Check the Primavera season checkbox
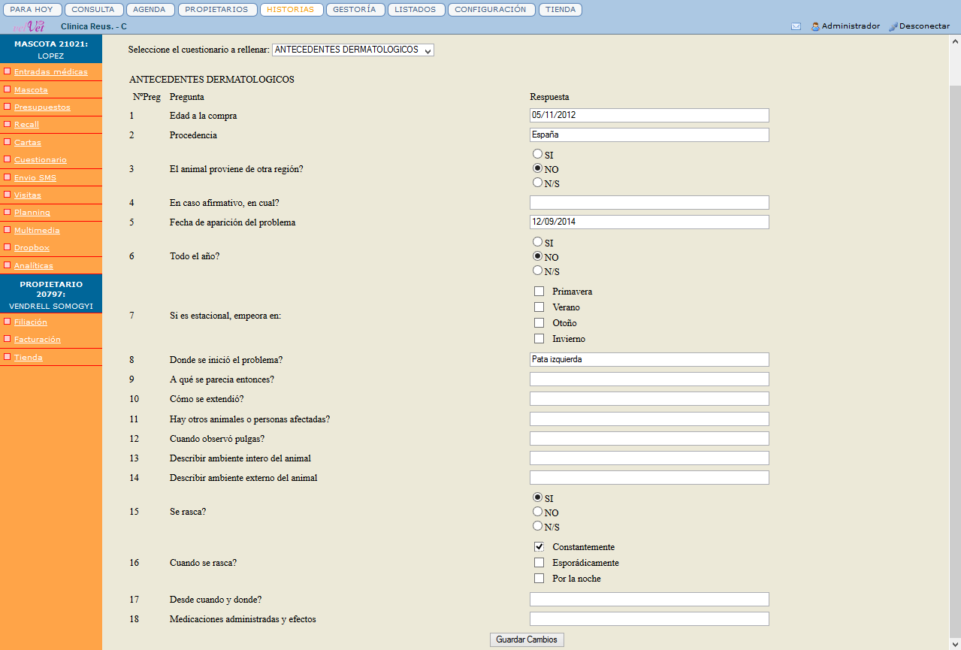 (x=539, y=291)
